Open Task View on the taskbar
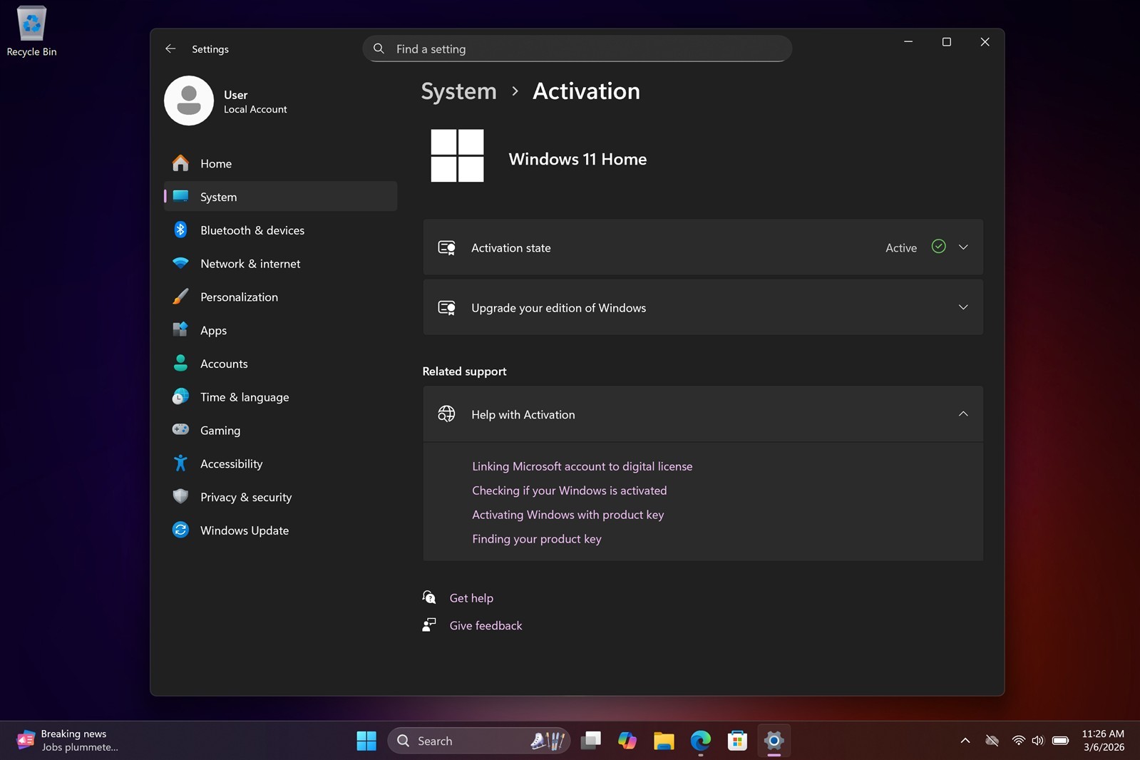 coord(591,741)
